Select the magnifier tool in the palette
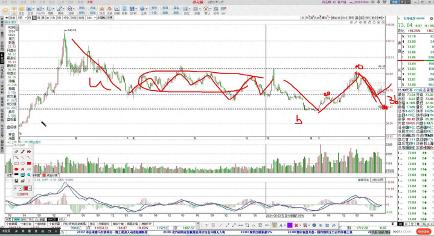Viewport: 434px width, 236px height. (29, 175)
